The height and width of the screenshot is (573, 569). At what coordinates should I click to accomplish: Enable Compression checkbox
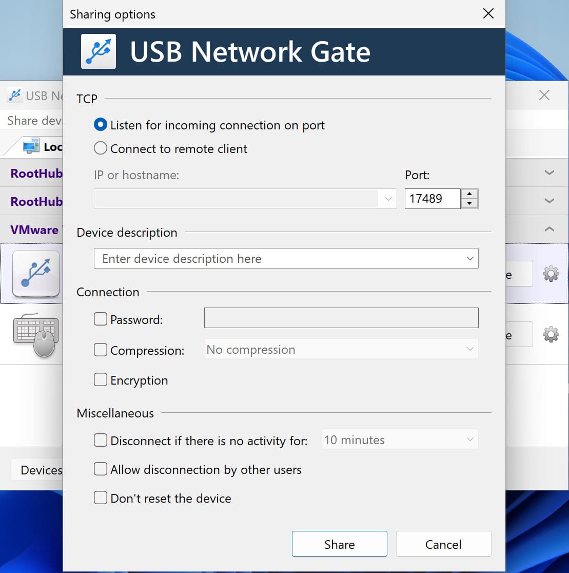point(101,350)
